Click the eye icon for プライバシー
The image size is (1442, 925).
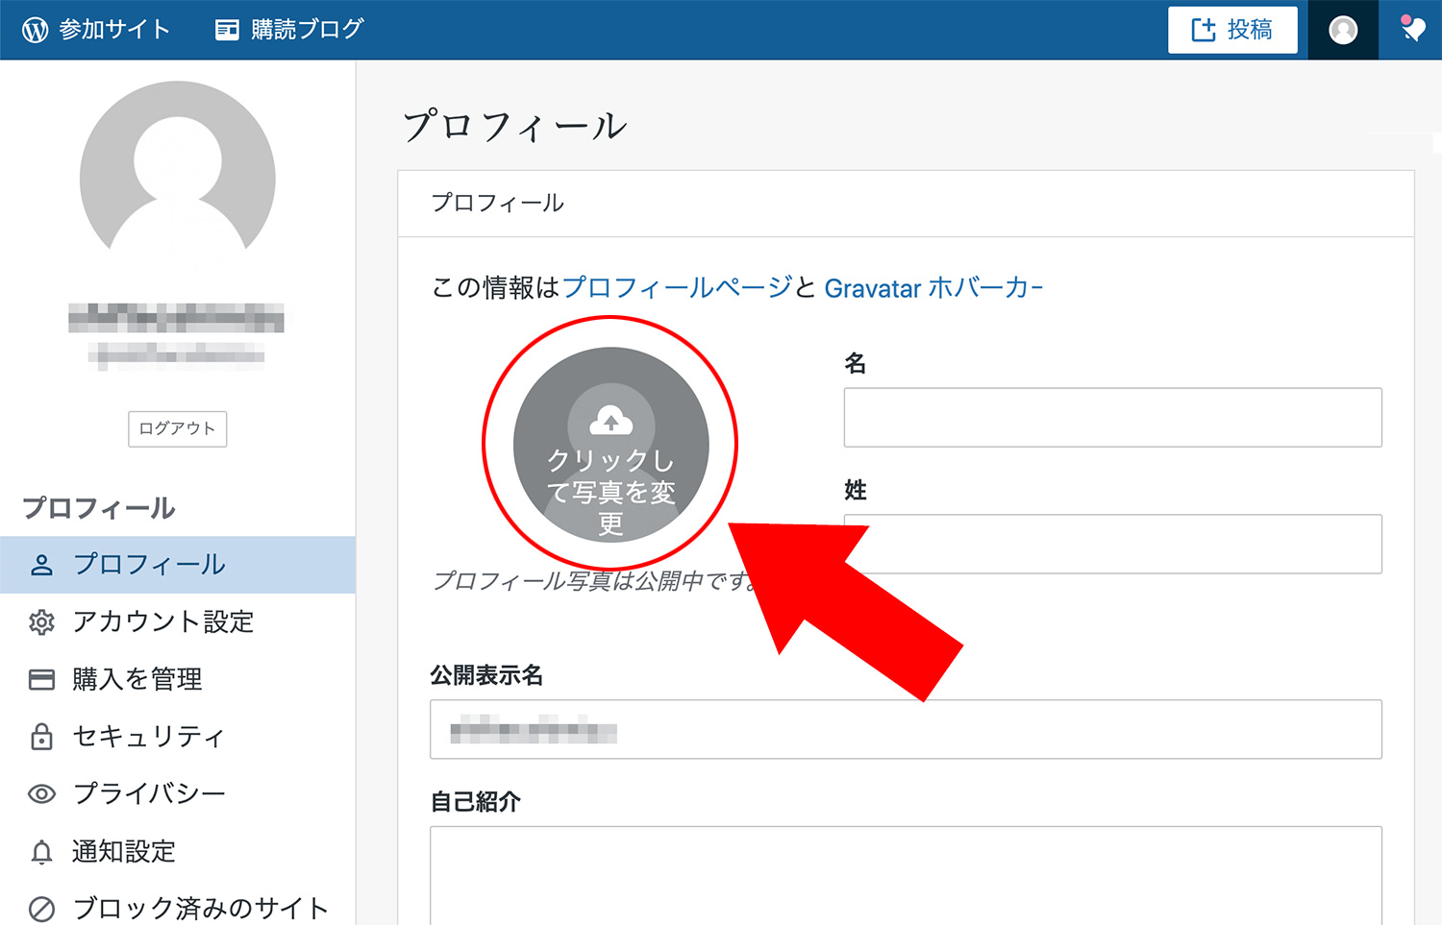(x=41, y=794)
